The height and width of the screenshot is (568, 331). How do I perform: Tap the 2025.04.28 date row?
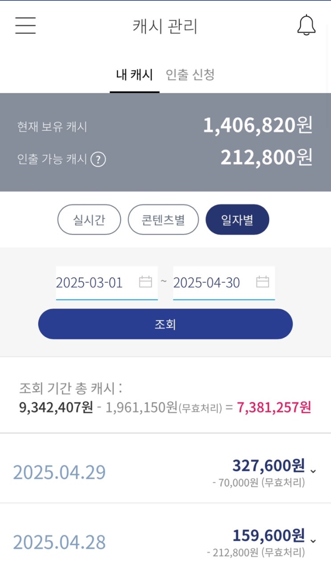click(x=59, y=542)
